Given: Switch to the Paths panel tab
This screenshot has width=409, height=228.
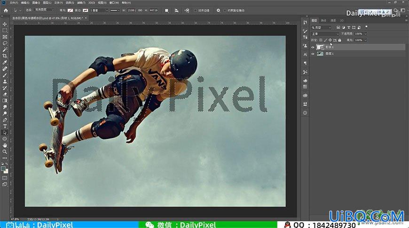Looking at the screenshot, I should point(323,20).
